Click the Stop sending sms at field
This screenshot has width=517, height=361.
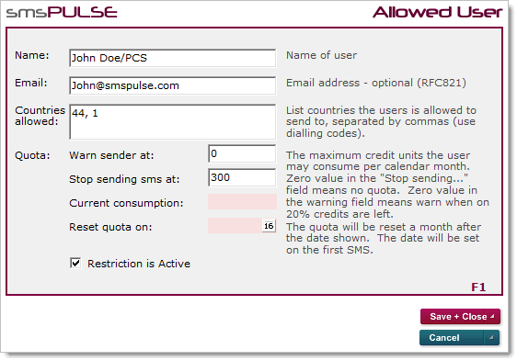(242, 177)
